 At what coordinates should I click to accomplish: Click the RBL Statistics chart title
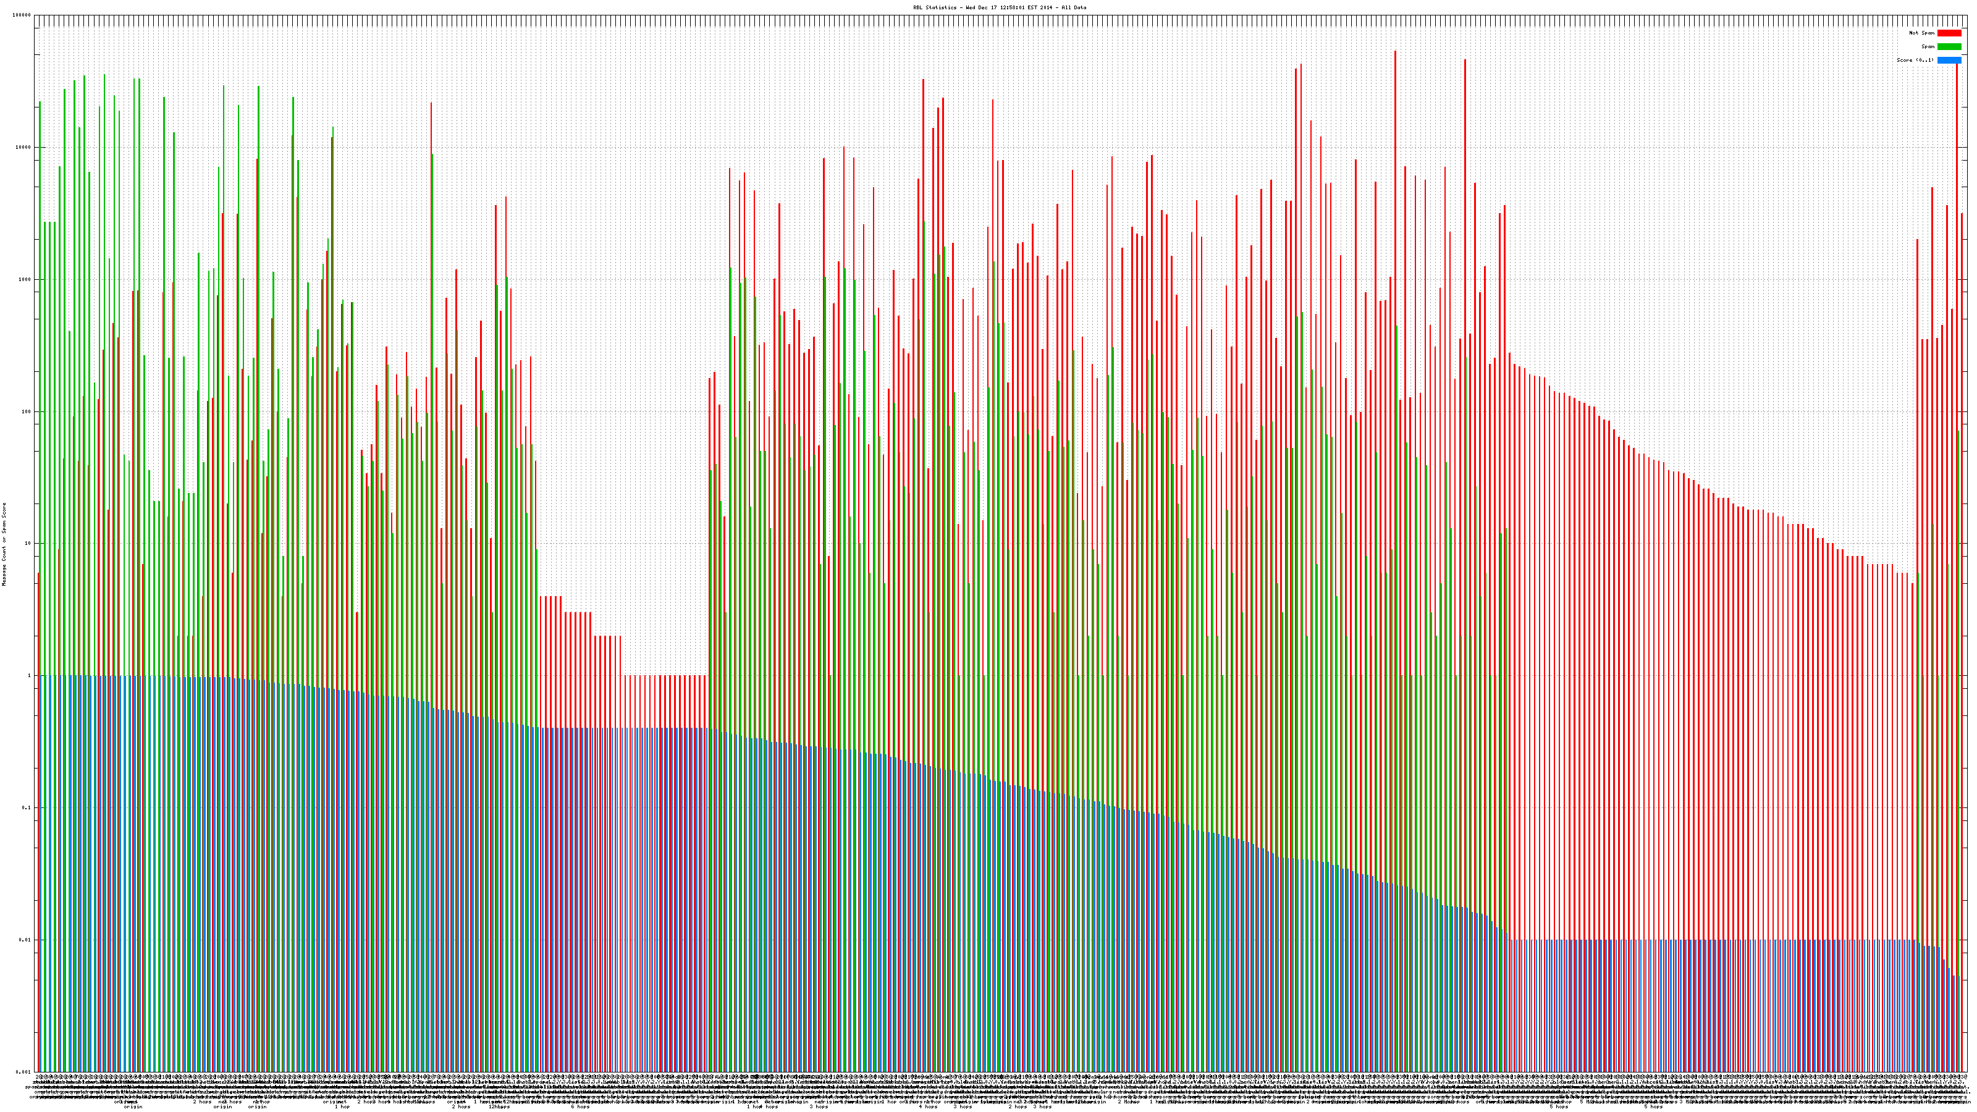click(x=999, y=7)
